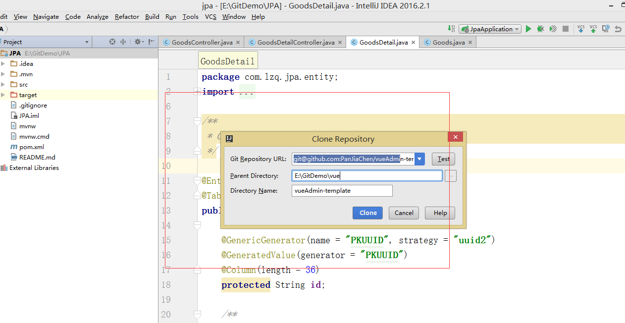This screenshot has width=625, height=323.
Task: Click Help button in Clone Repository dialog
Action: (440, 213)
